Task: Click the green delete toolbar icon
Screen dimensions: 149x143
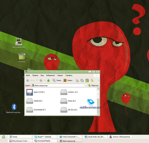Action: click(87, 80)
